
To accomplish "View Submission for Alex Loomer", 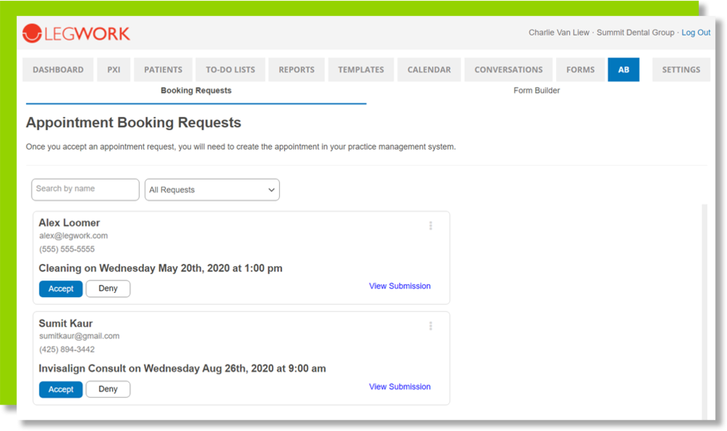I will (399, 286).
